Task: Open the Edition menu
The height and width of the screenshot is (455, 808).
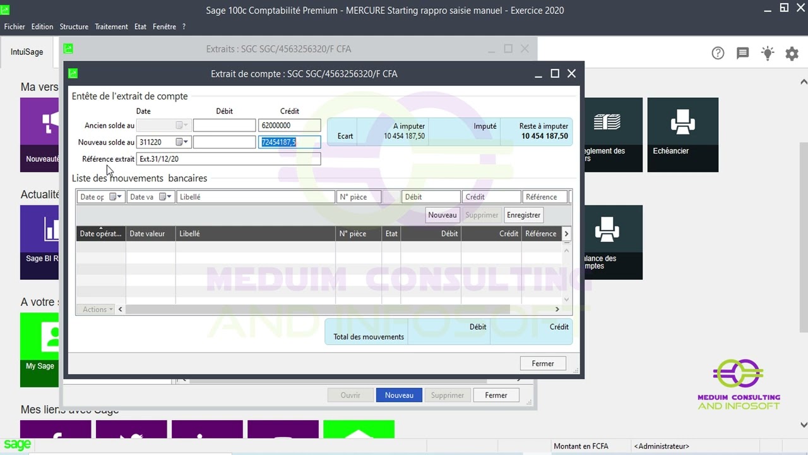Action: click(42, 27)
